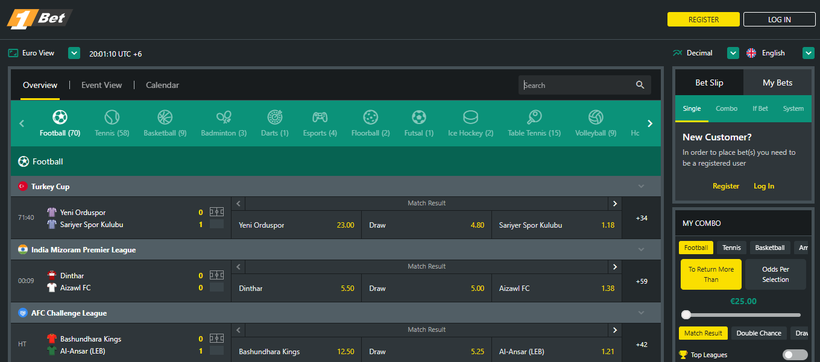Select the Basketball sport icon
The height and width of the screenshot is (362, 820).
165,118
